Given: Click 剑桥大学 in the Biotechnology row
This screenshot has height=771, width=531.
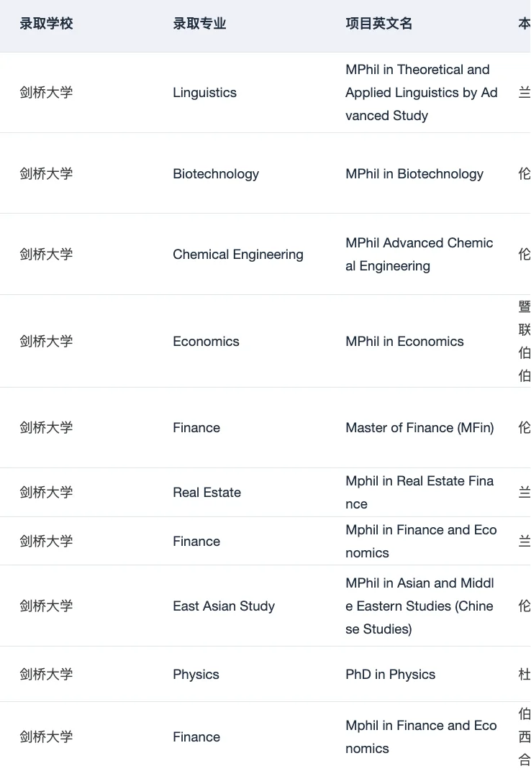Looking at the screenshot, I should click(46, 173).
